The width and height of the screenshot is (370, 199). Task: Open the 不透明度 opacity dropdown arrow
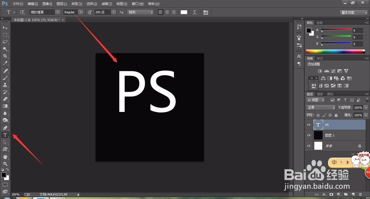pos(366,108)
